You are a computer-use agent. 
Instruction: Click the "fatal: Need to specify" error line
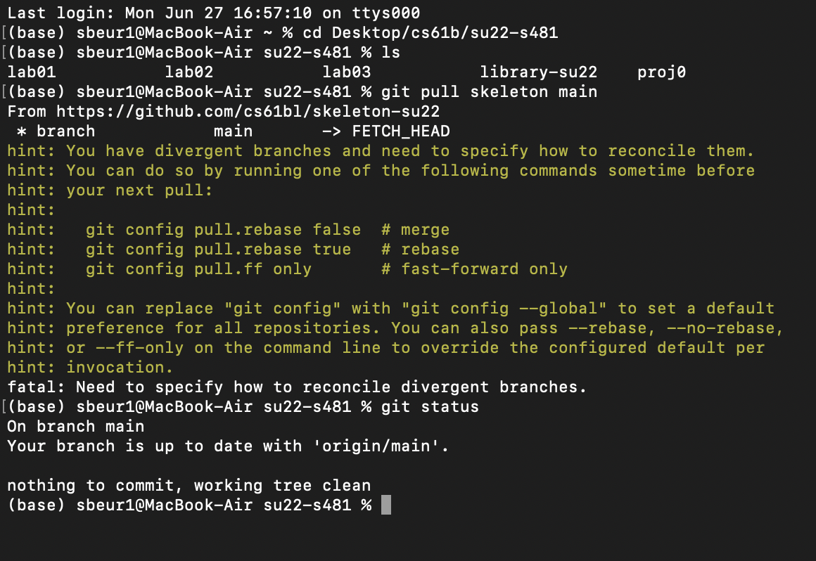point(296,387)
